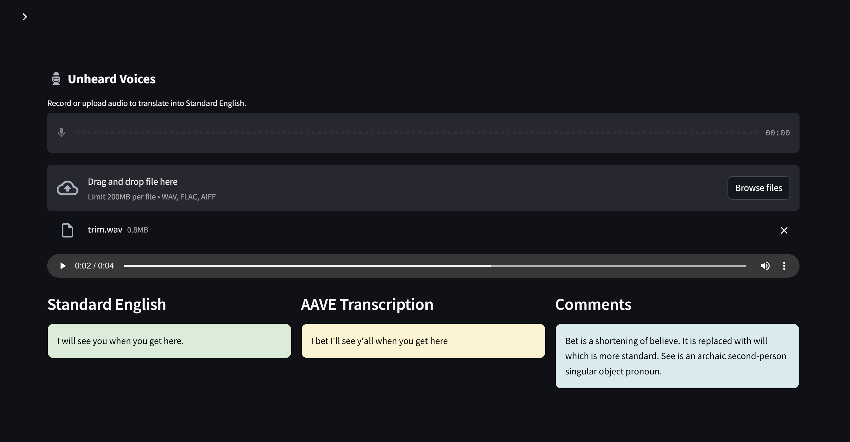Play the uploaded audio clip

(x=63, y=266)
